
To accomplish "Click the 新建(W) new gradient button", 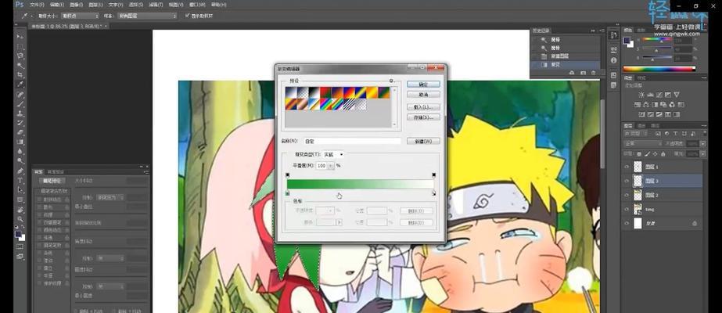I will point(423,141).
